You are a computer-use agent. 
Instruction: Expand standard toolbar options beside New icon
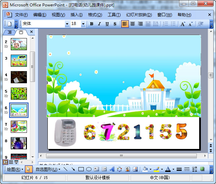16,24
